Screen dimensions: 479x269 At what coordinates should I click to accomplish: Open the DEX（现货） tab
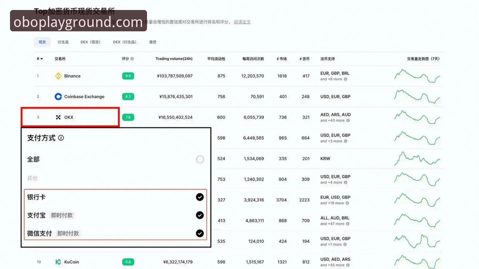point(90,42)
